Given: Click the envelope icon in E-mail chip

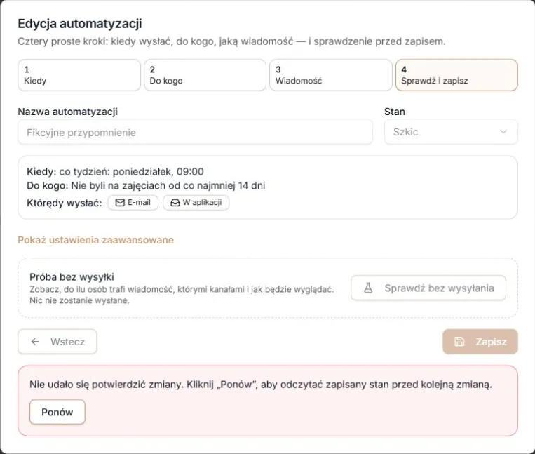Looking at the screenshot, I should [120, 203].
